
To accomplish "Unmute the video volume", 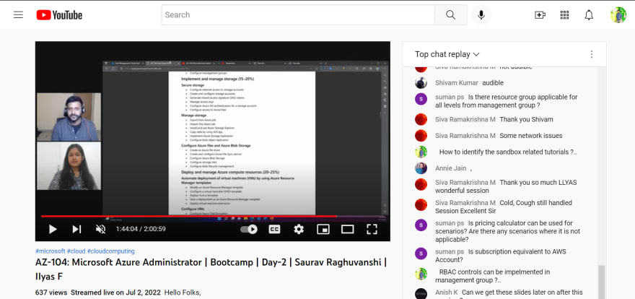I will 100,230.
